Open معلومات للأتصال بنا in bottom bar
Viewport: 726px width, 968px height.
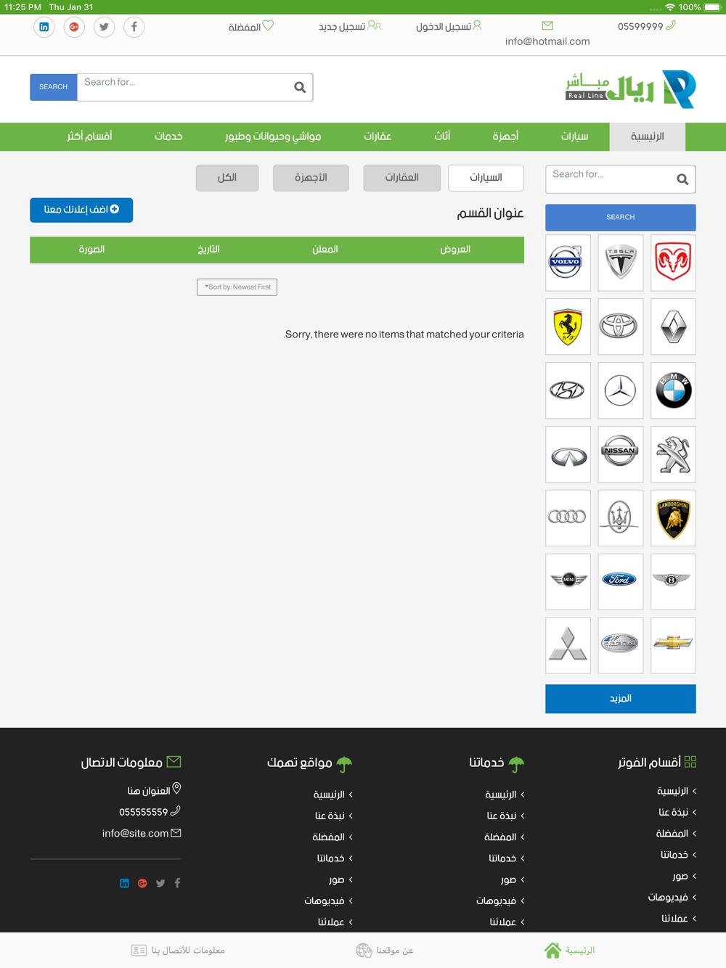click(x=179, y=951)
